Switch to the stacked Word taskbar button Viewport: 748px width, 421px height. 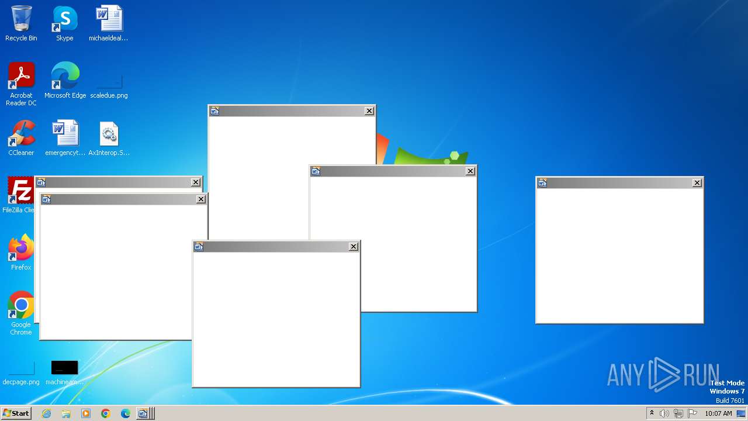tap(145, 413)
